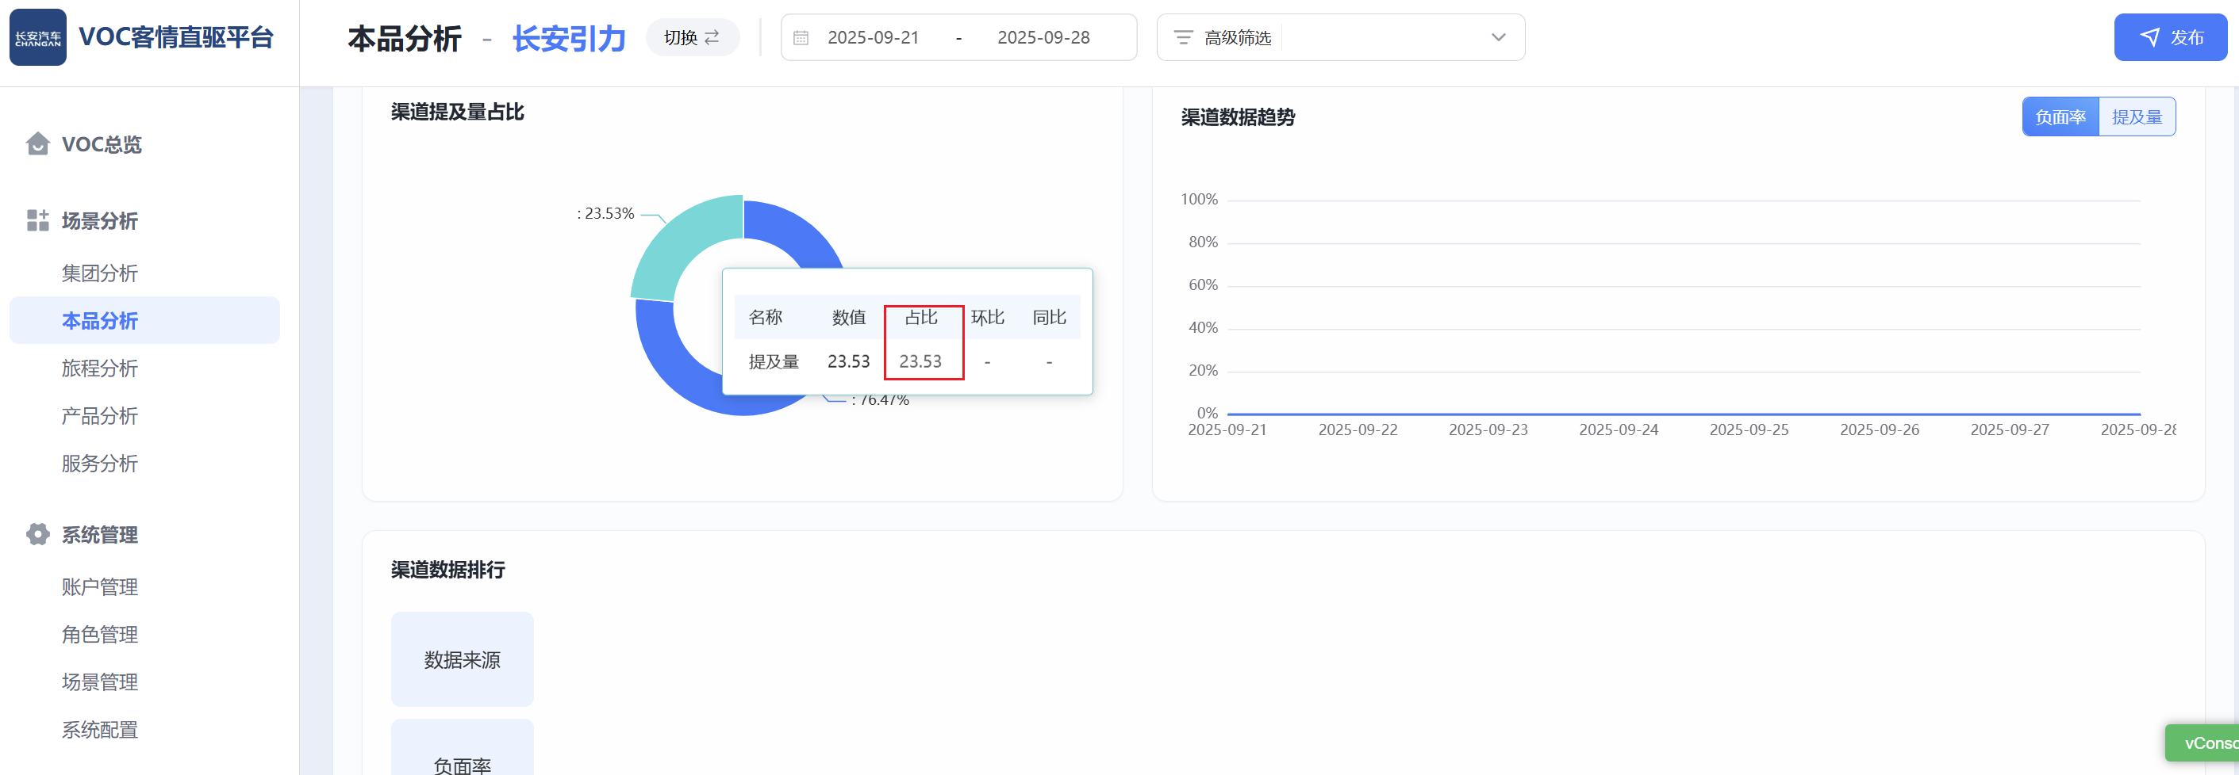Viewport: 2239px width, 775px height.
Task: Click the start date 2025-09-21 field
Action: (873, 37)
